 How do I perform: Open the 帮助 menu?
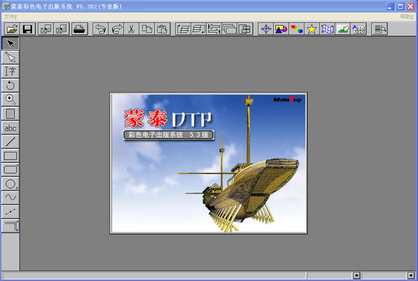click(x=406, y=16)
